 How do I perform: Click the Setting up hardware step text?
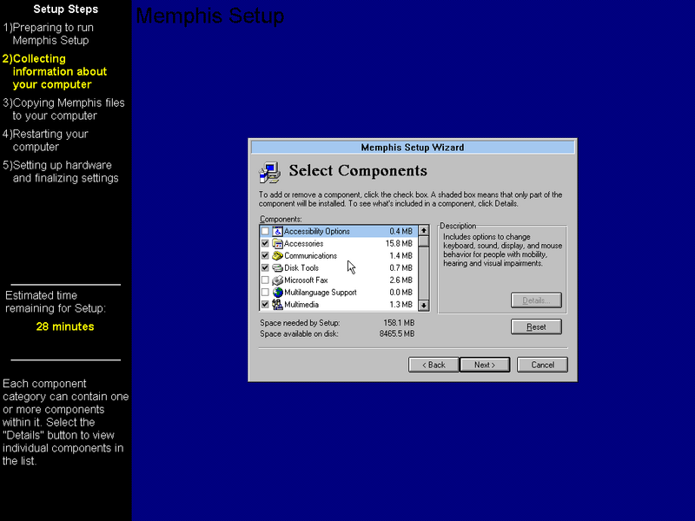point(61,171)
